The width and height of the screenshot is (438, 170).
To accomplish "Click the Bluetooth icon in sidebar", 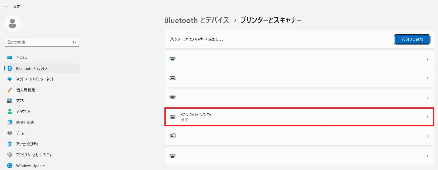I will coord(10,68).
